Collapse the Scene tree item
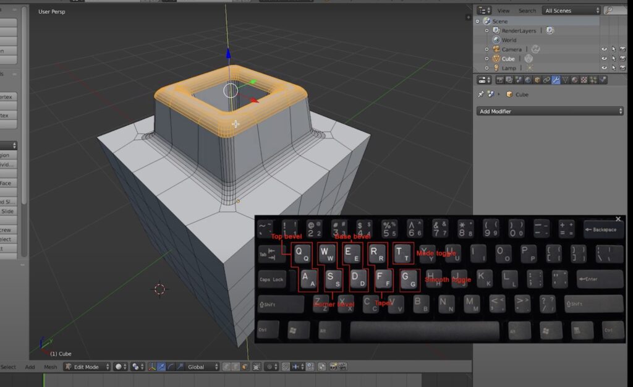 pyautogui.click(x=478, y=22)
